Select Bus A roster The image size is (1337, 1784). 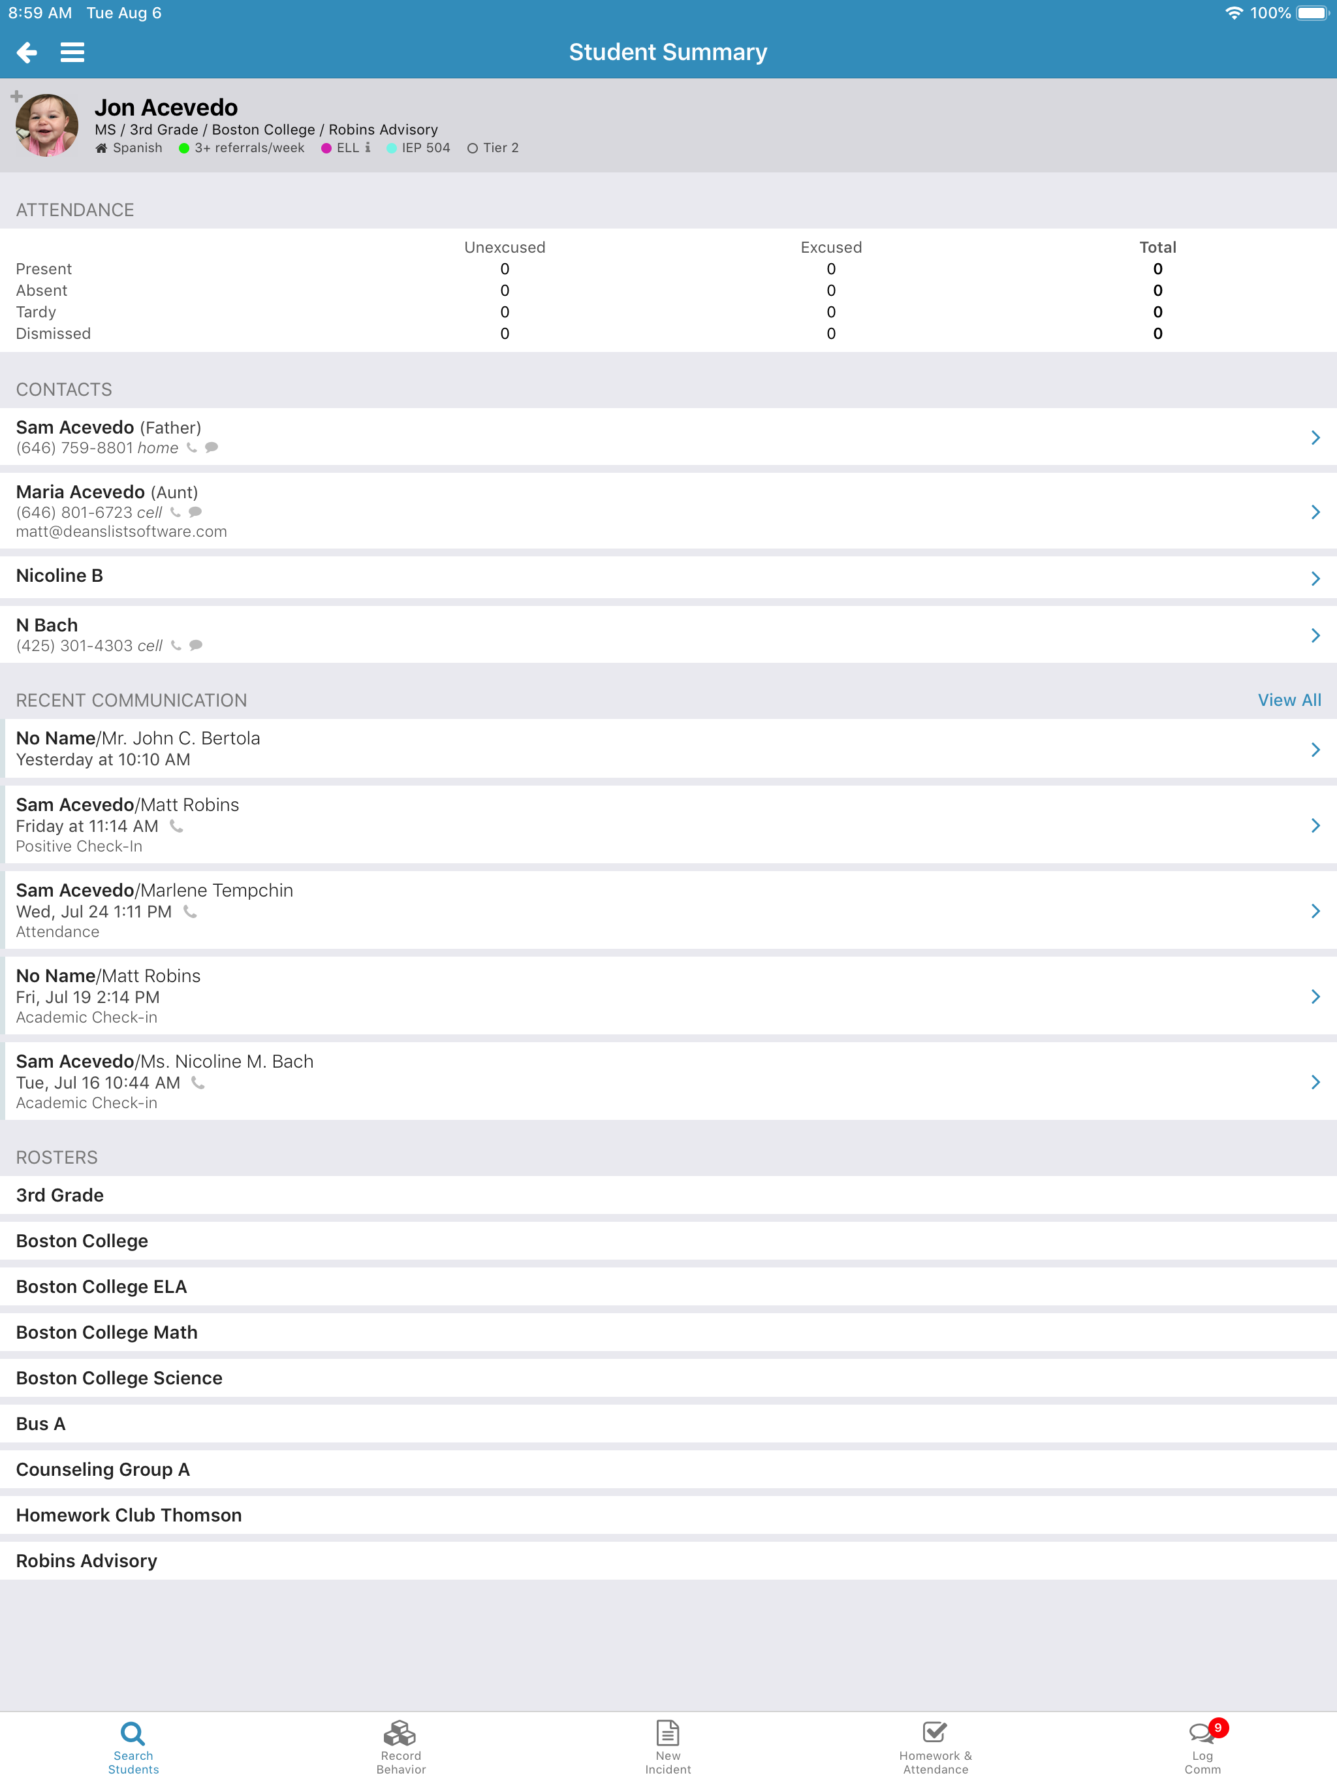pos(668,1424)
